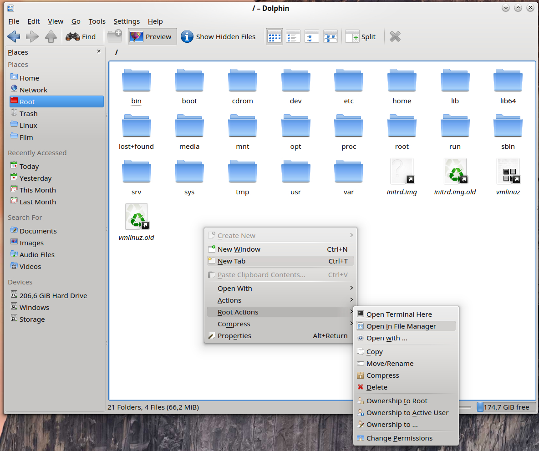Go back with the blue left arrow
539x451 pixels.
coord(14,36)
